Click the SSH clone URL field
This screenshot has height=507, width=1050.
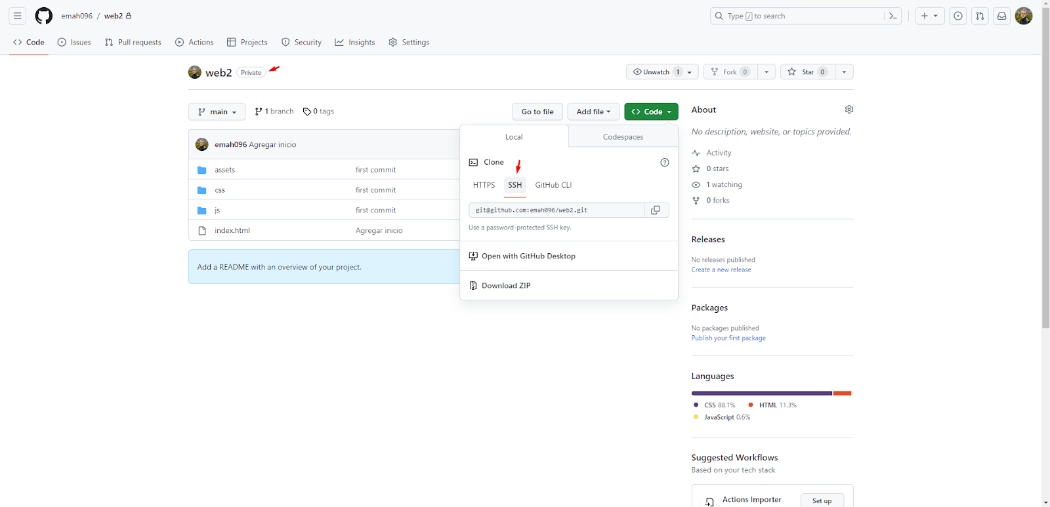pos(556,210)
